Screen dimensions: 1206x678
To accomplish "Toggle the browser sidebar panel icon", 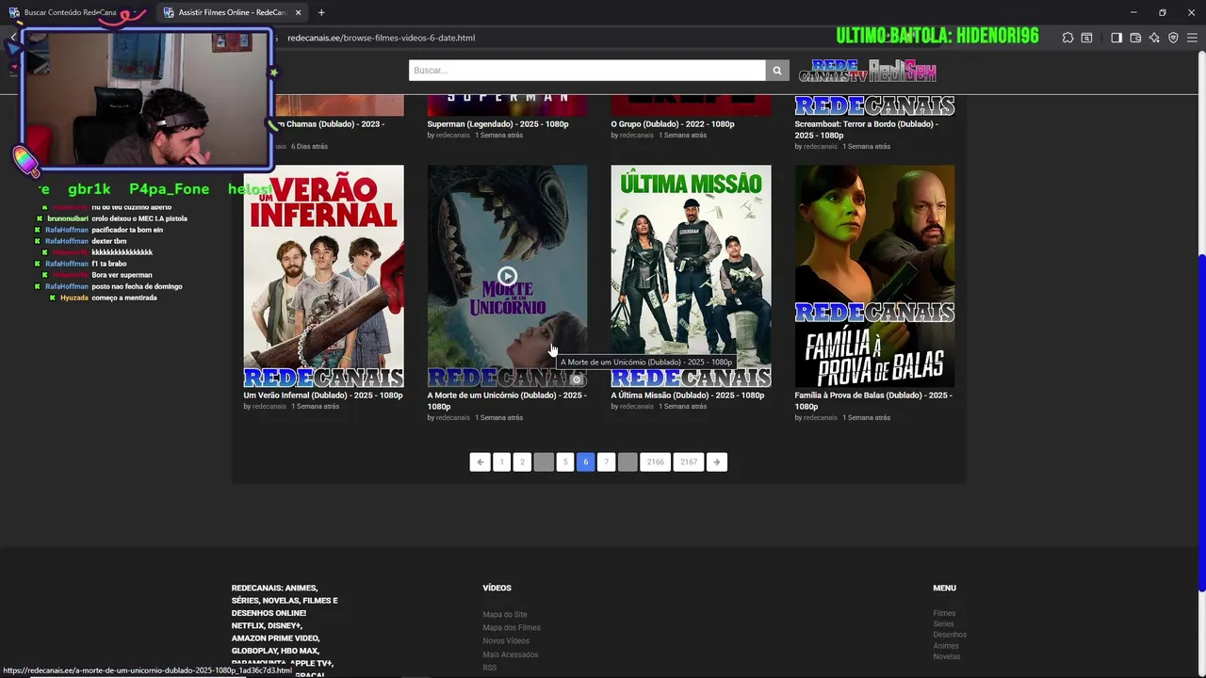I will point(1116,38).
